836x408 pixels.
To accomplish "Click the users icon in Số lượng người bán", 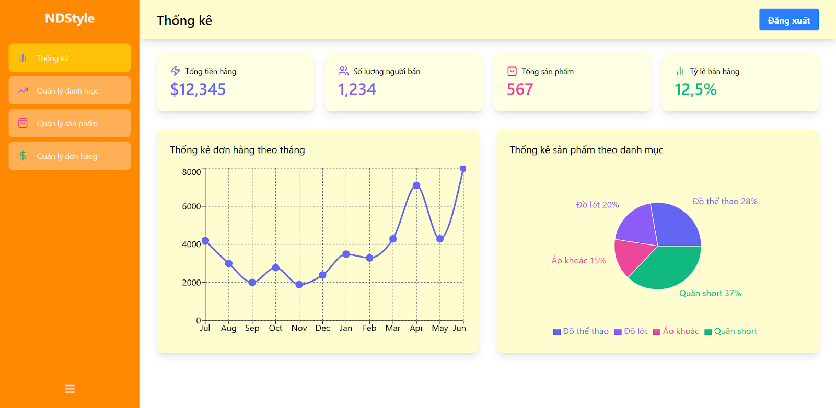I will (343, 71).
